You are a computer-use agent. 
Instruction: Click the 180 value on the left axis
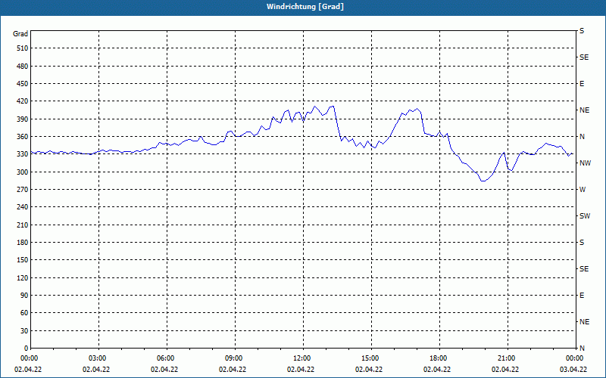(23, 243)
